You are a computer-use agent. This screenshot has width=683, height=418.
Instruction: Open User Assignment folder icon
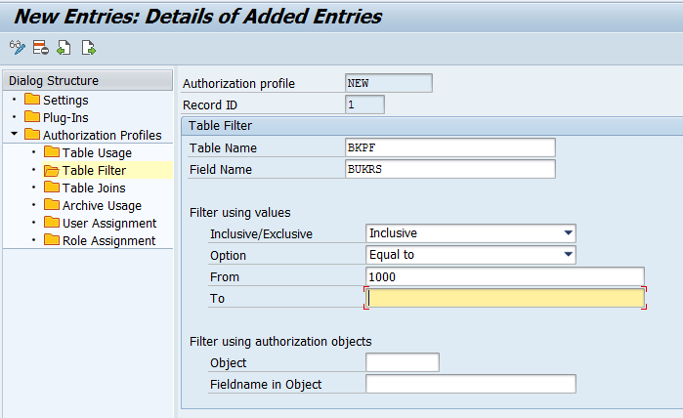(x=52, y=222)
